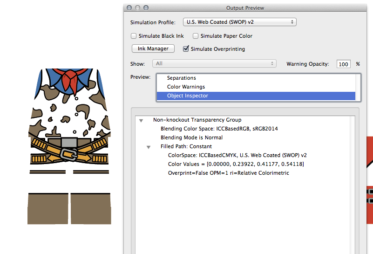Collapse the Non-knockout Transparency Group triangle
Image resolution: width=373 pixels, height=254 pixels.
141,120
